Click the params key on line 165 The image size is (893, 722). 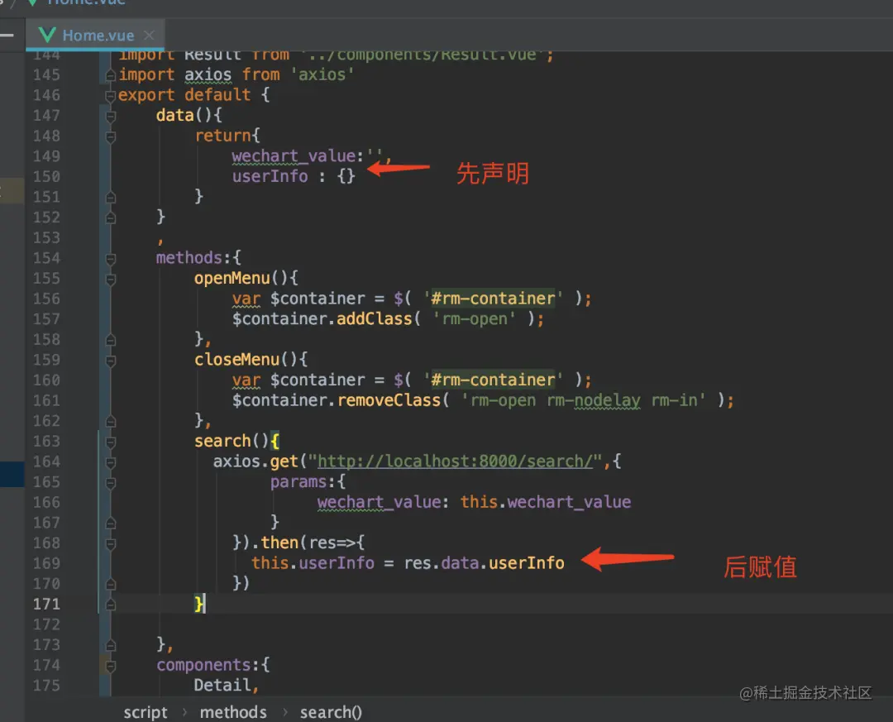(x=298, y=481)
